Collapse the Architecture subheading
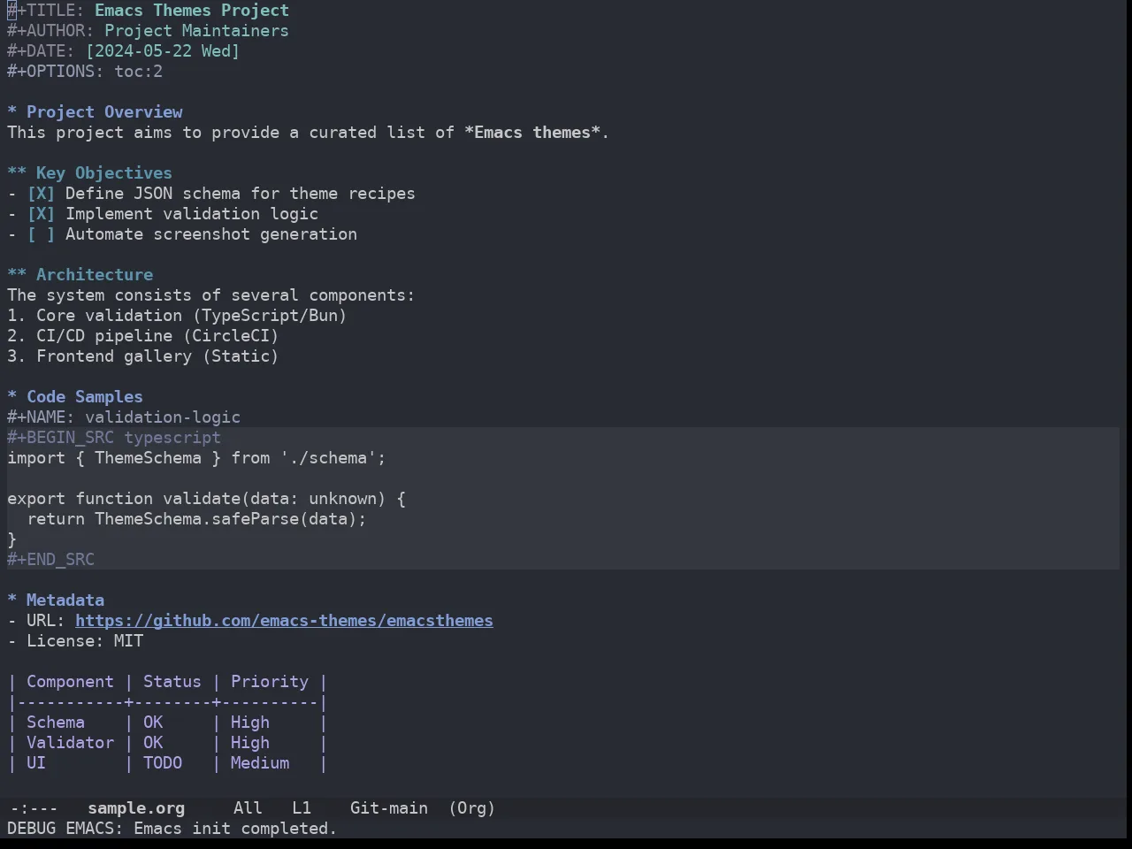Image resolution: width=1132 pixels, height=849 pixels. pos(95,275)
